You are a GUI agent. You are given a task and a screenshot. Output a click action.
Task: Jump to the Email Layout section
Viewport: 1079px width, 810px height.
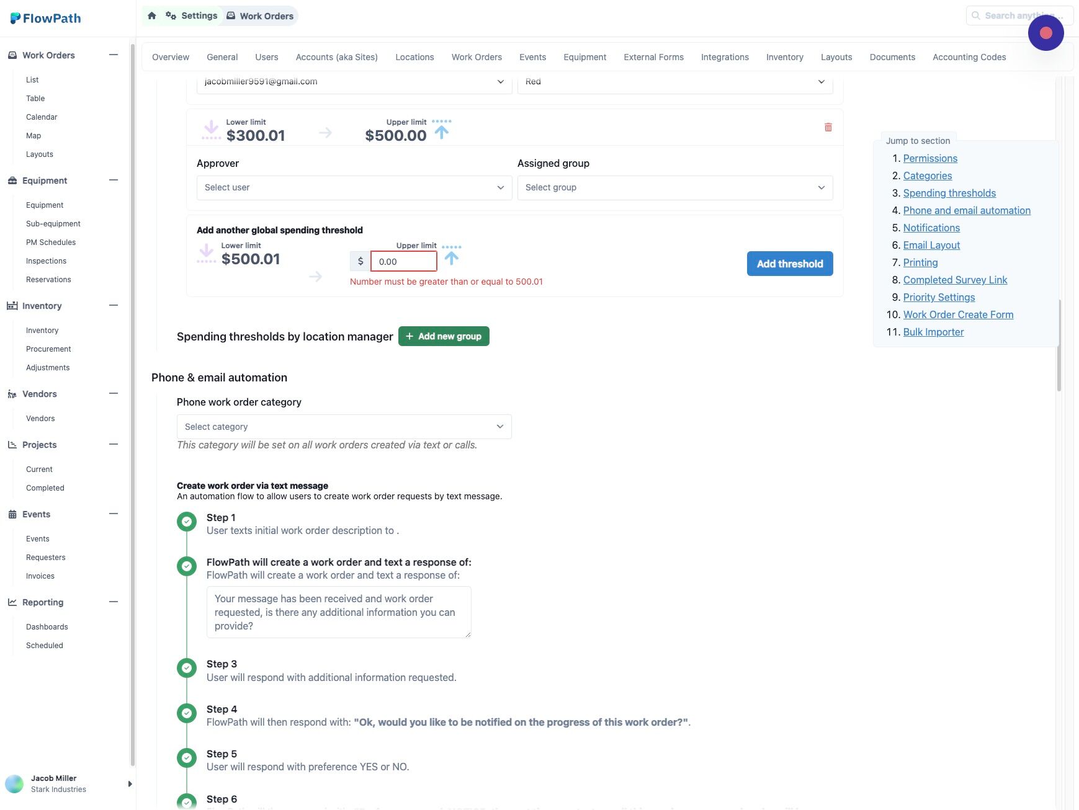coord(931,245)
